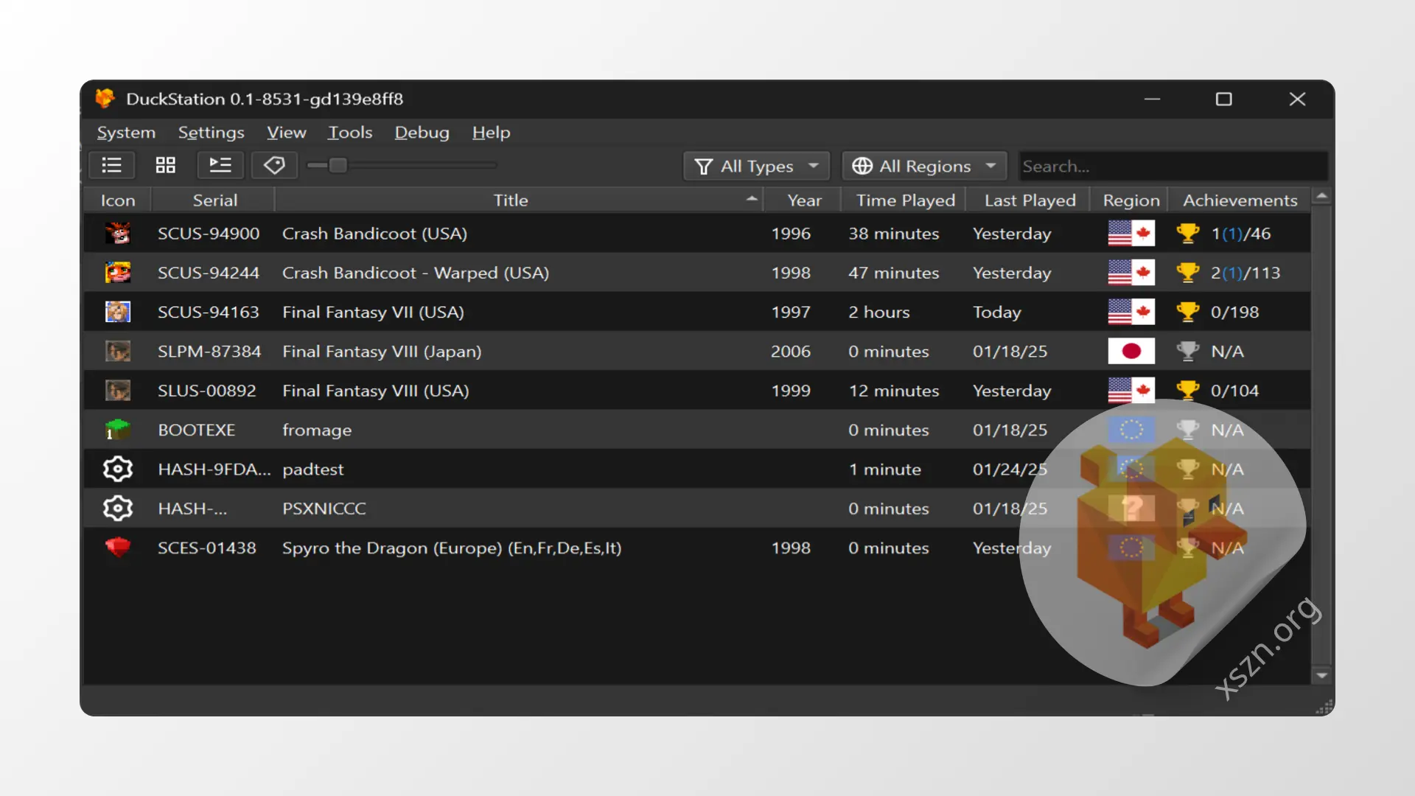Select the padtest entry title

313,469
